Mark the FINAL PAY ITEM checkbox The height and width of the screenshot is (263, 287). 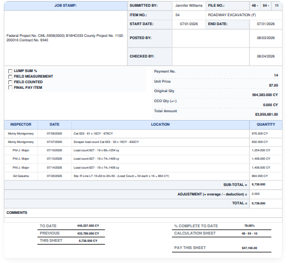click(x=10, y=88)
